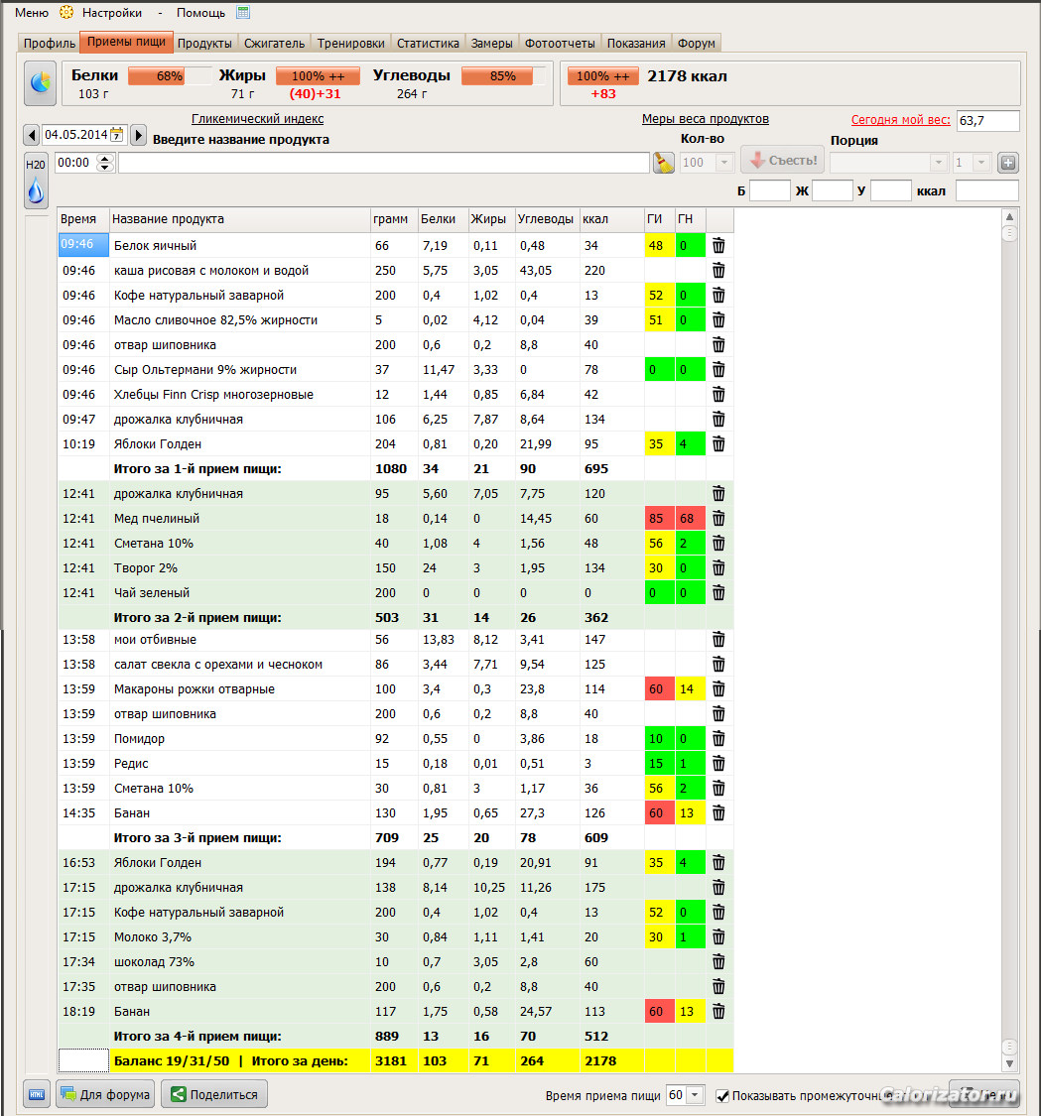Open the calendar picker for date 04.05.2014
This screenshot has height=1116, width=1041.
click(x=117, y=135)
